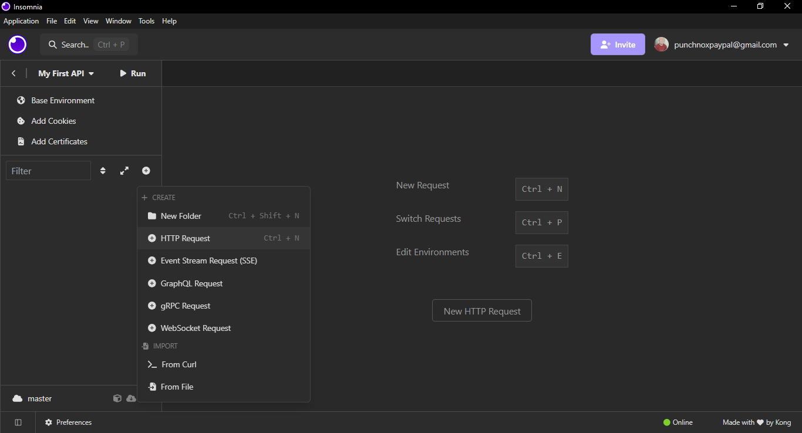Open the Tools menu

click(146, 21)
